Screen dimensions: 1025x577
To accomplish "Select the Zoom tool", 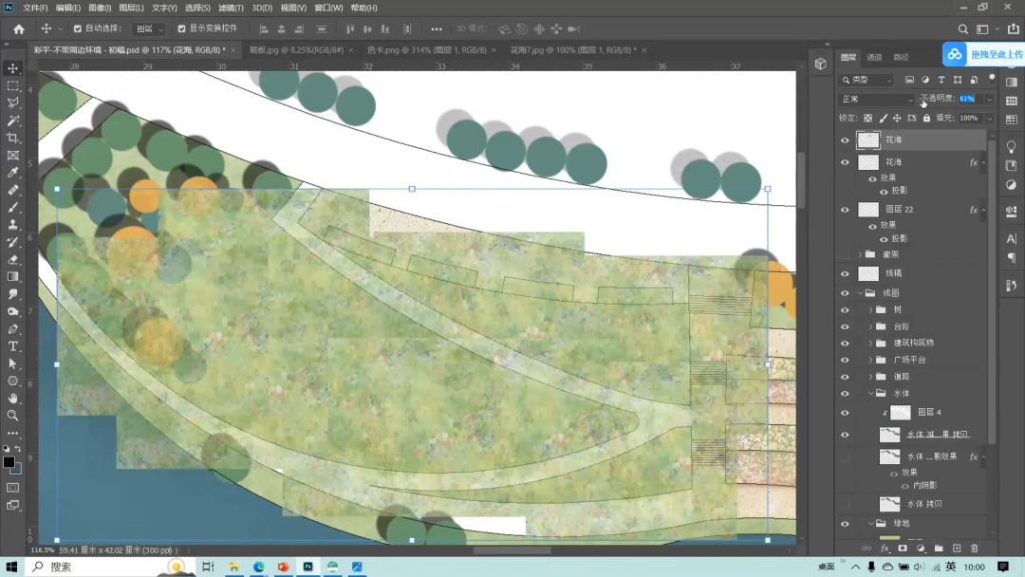I will pos(12,416).
